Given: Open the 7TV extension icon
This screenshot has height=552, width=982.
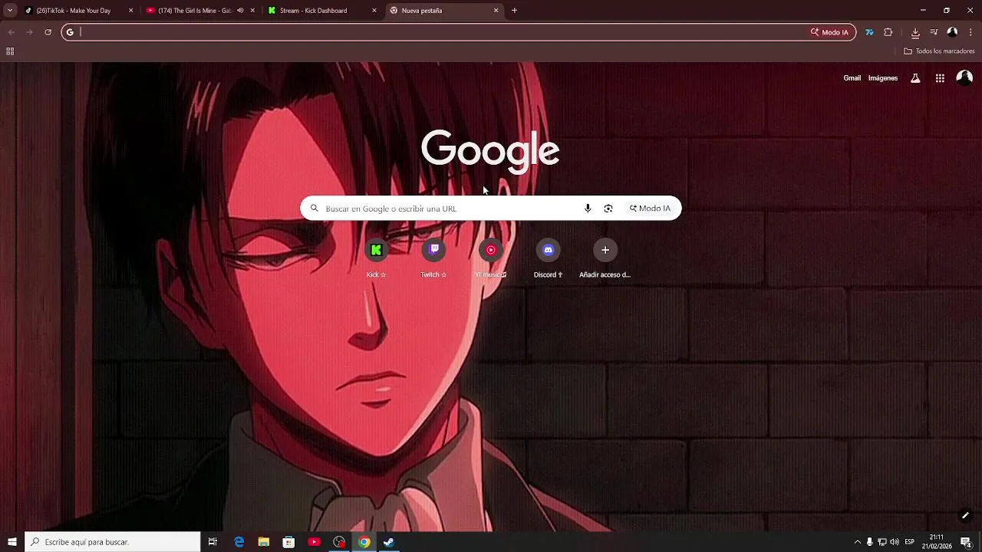Looking at the screenshot, I should (x=869, y=32).
